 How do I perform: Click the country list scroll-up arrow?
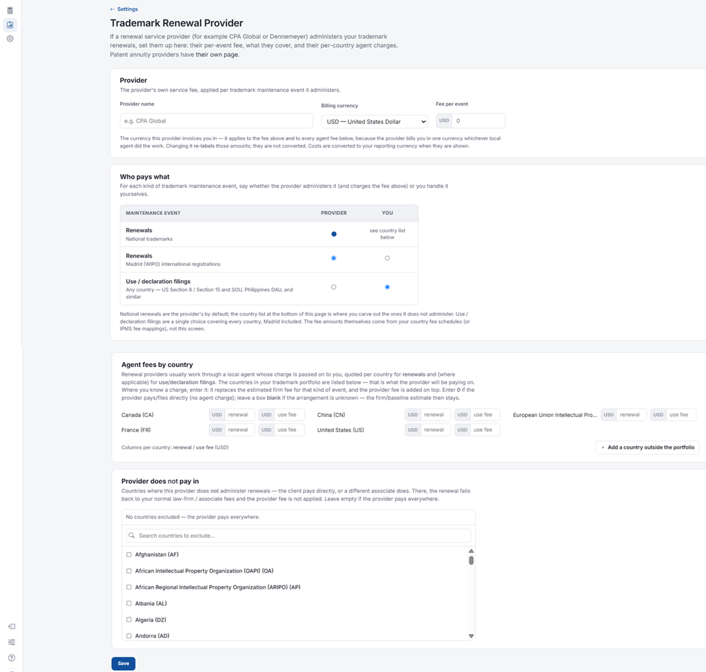click(x=471, y=551)
